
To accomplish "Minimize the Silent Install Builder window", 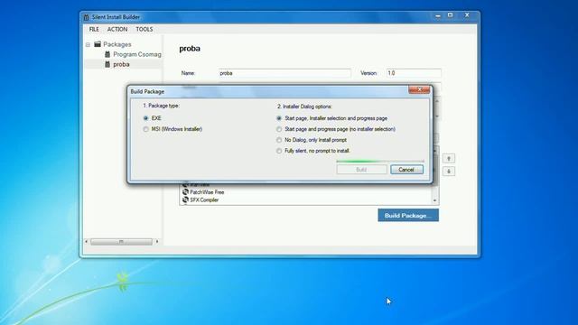I will (438, 16).
